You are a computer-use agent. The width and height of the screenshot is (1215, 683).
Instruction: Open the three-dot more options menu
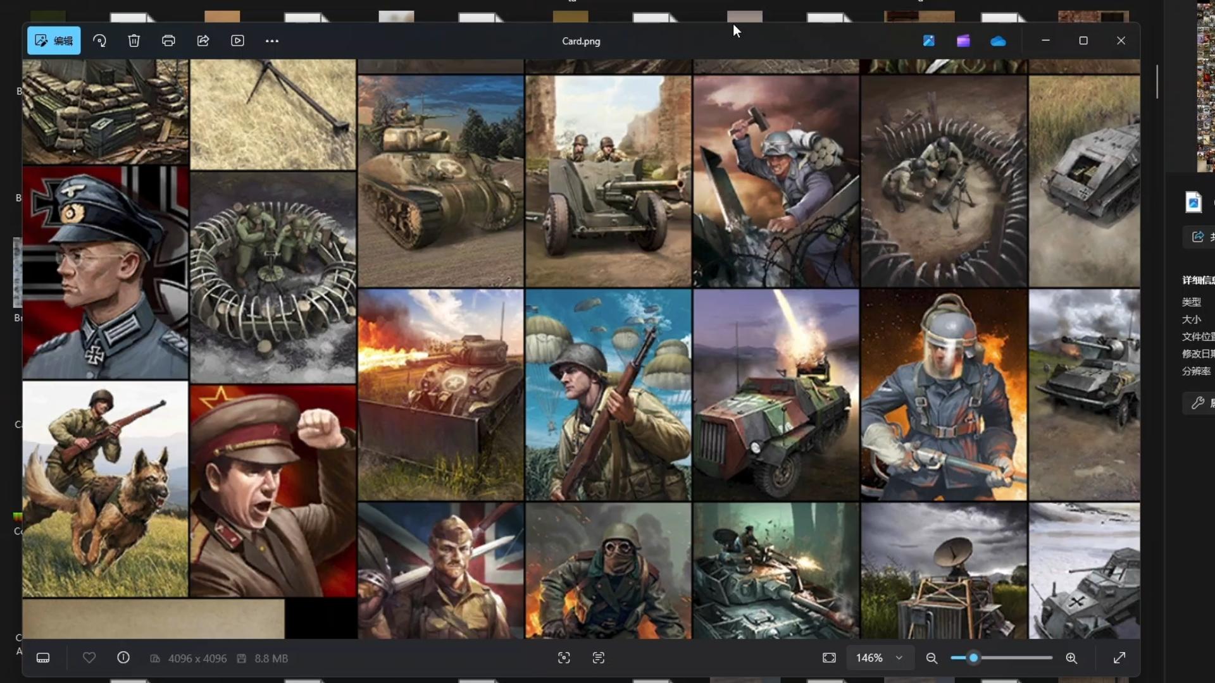tap(272, 40)
